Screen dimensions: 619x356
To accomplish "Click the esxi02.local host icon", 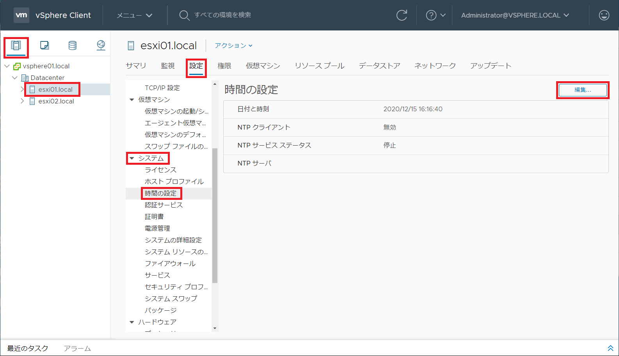I will (x=32, y=101).
